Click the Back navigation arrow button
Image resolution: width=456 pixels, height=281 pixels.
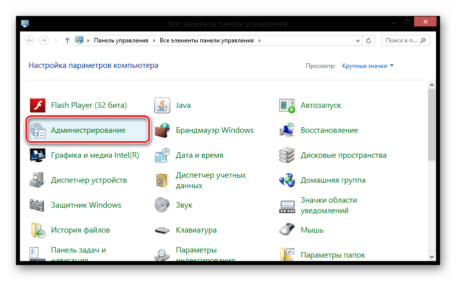30,40
